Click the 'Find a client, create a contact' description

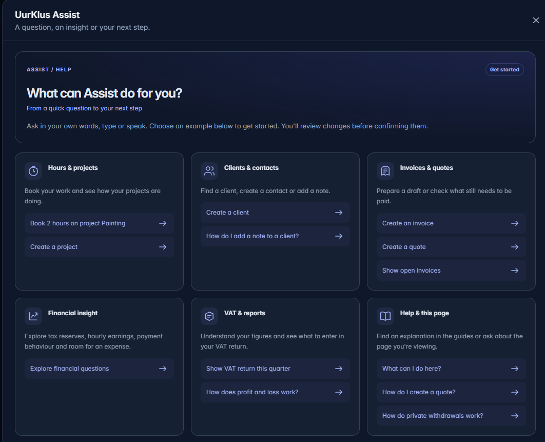[265, 191]
